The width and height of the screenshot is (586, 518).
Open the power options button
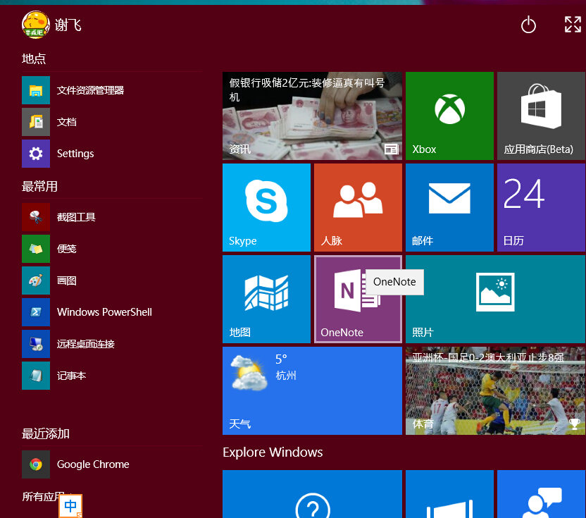point(528,25)
